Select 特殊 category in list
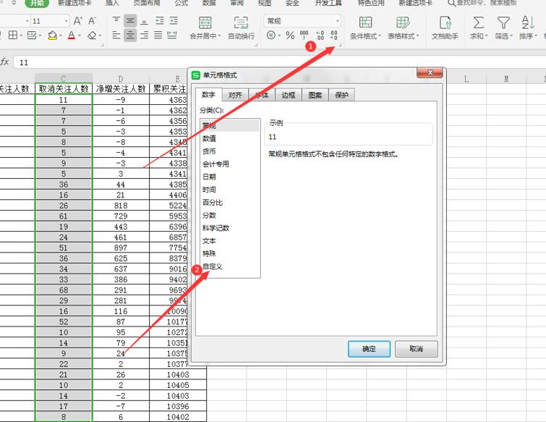Screen dimensions: 546x422 (x=230, y=253)
